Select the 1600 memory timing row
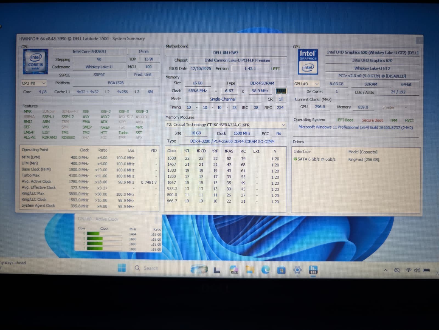Viewport: 439px width, 330px height. click(x=225, y=159)
